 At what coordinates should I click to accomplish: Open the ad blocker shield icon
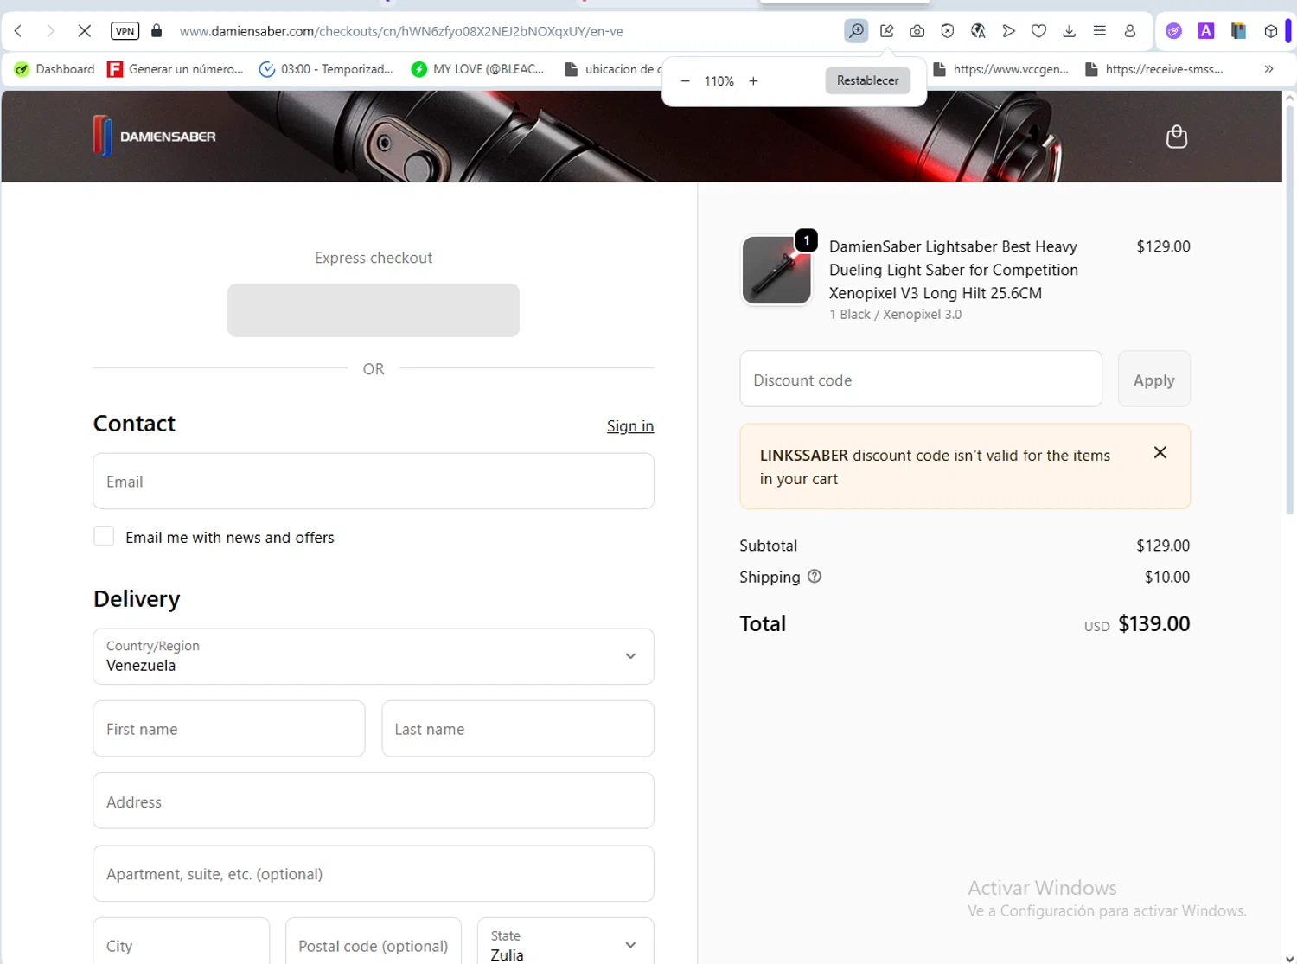(x=948, y=31)
